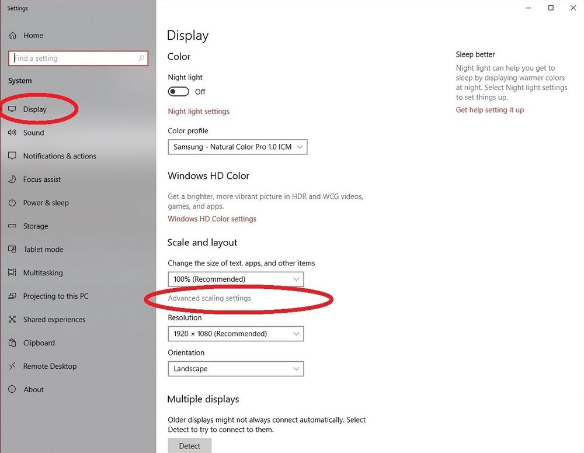Click the Sound speaker icon
Image resolution: width=584 pixels, height=453 pixels.
click(x=12, y=133)
